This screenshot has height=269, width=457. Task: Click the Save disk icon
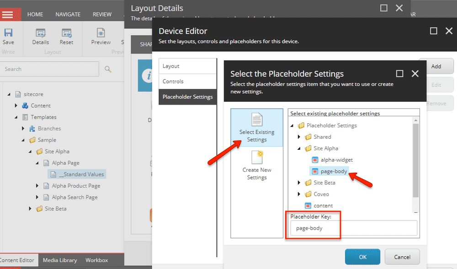tap(8, 33)
